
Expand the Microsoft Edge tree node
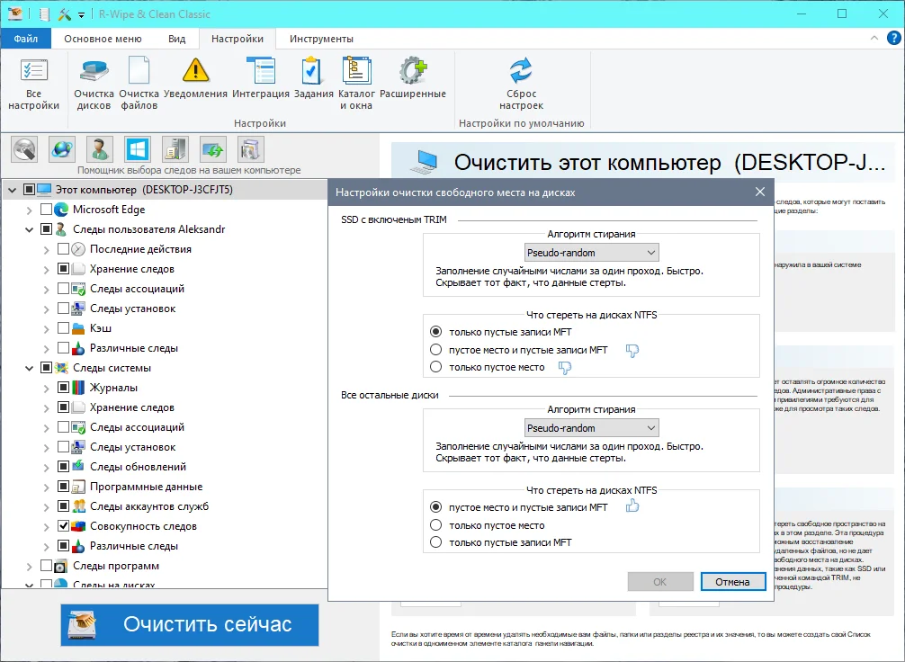(x=29, y=210)
